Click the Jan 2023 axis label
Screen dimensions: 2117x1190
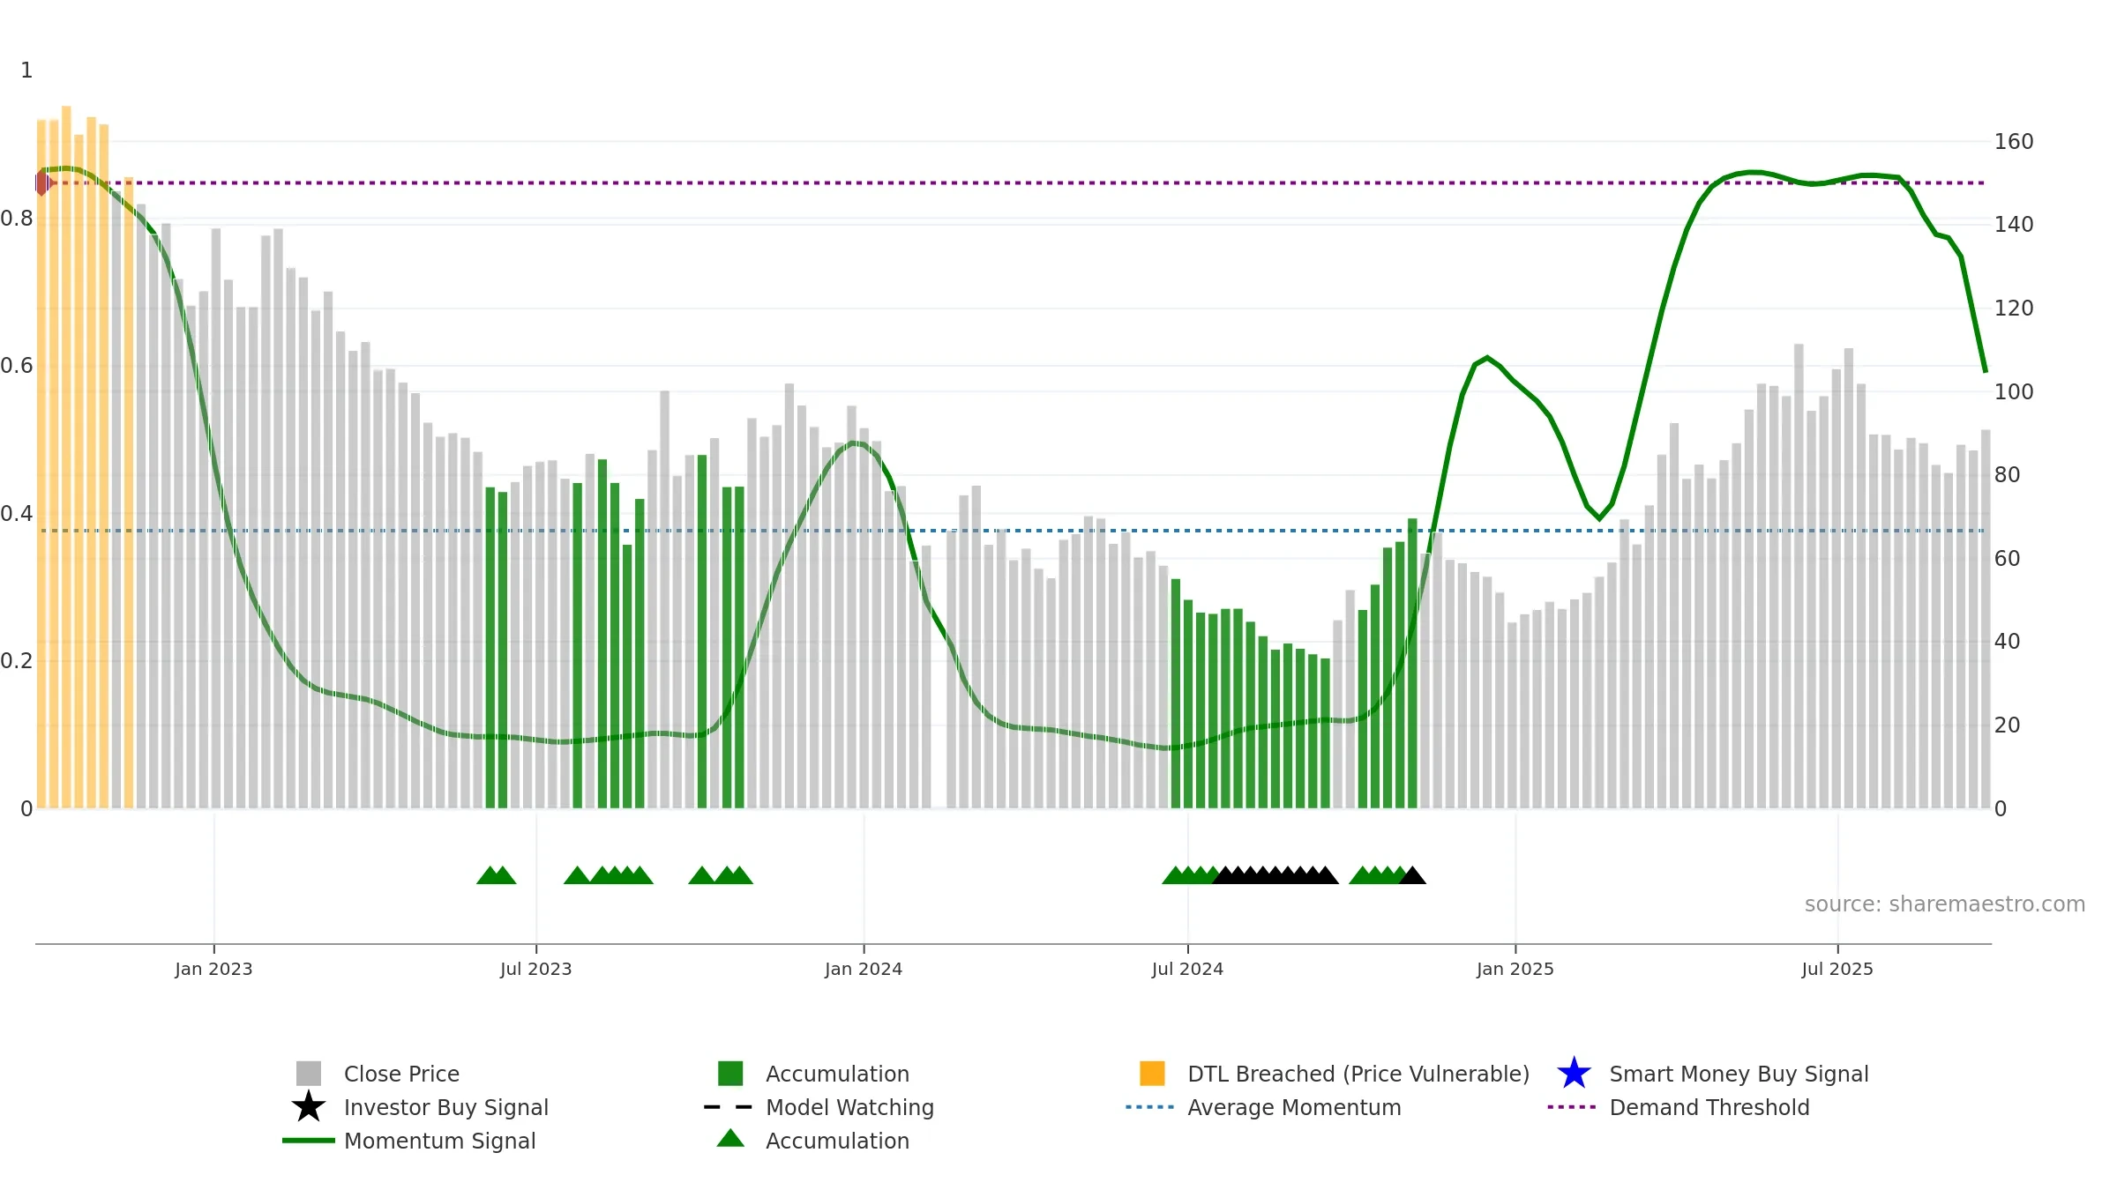(213, 969)
